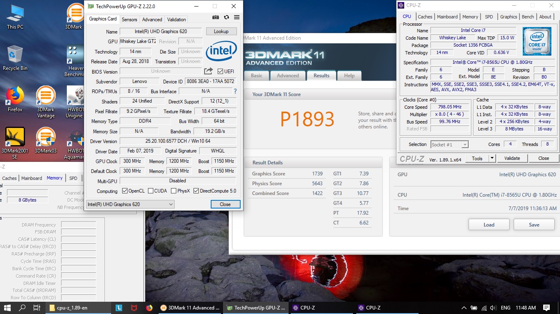Toggle the DirectCompute 5.0 checkbox
Image resolution: width=560 pixels, height=314 pixels.
tap(196, 191)
